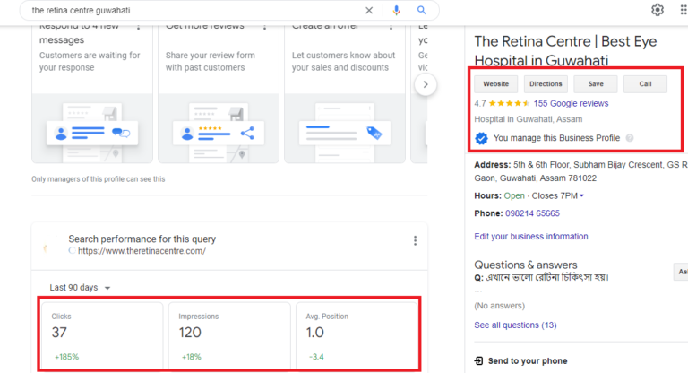Expand business hours next to Closes 7PM

581,195
